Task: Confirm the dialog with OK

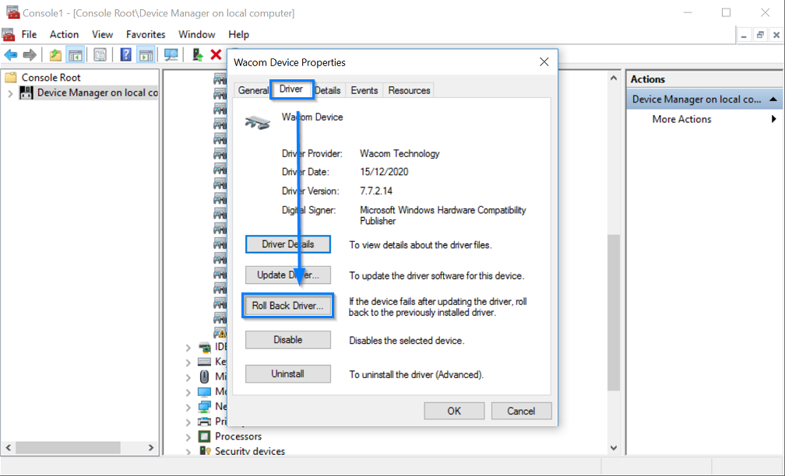Action: click(454, 411)
